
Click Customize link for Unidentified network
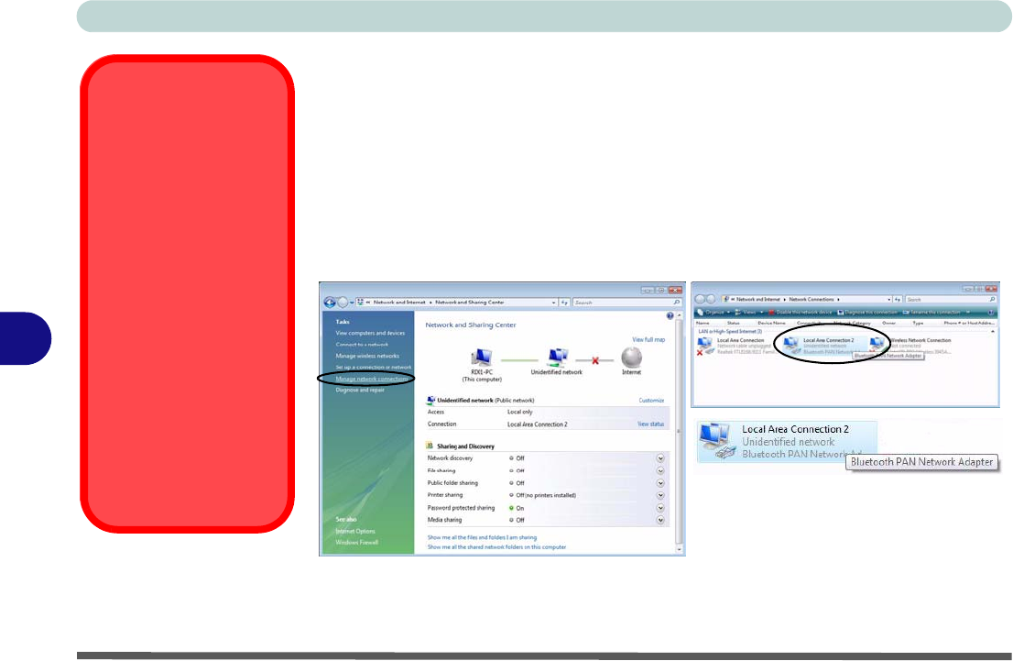pyautogui.click(x=651, y=401)
